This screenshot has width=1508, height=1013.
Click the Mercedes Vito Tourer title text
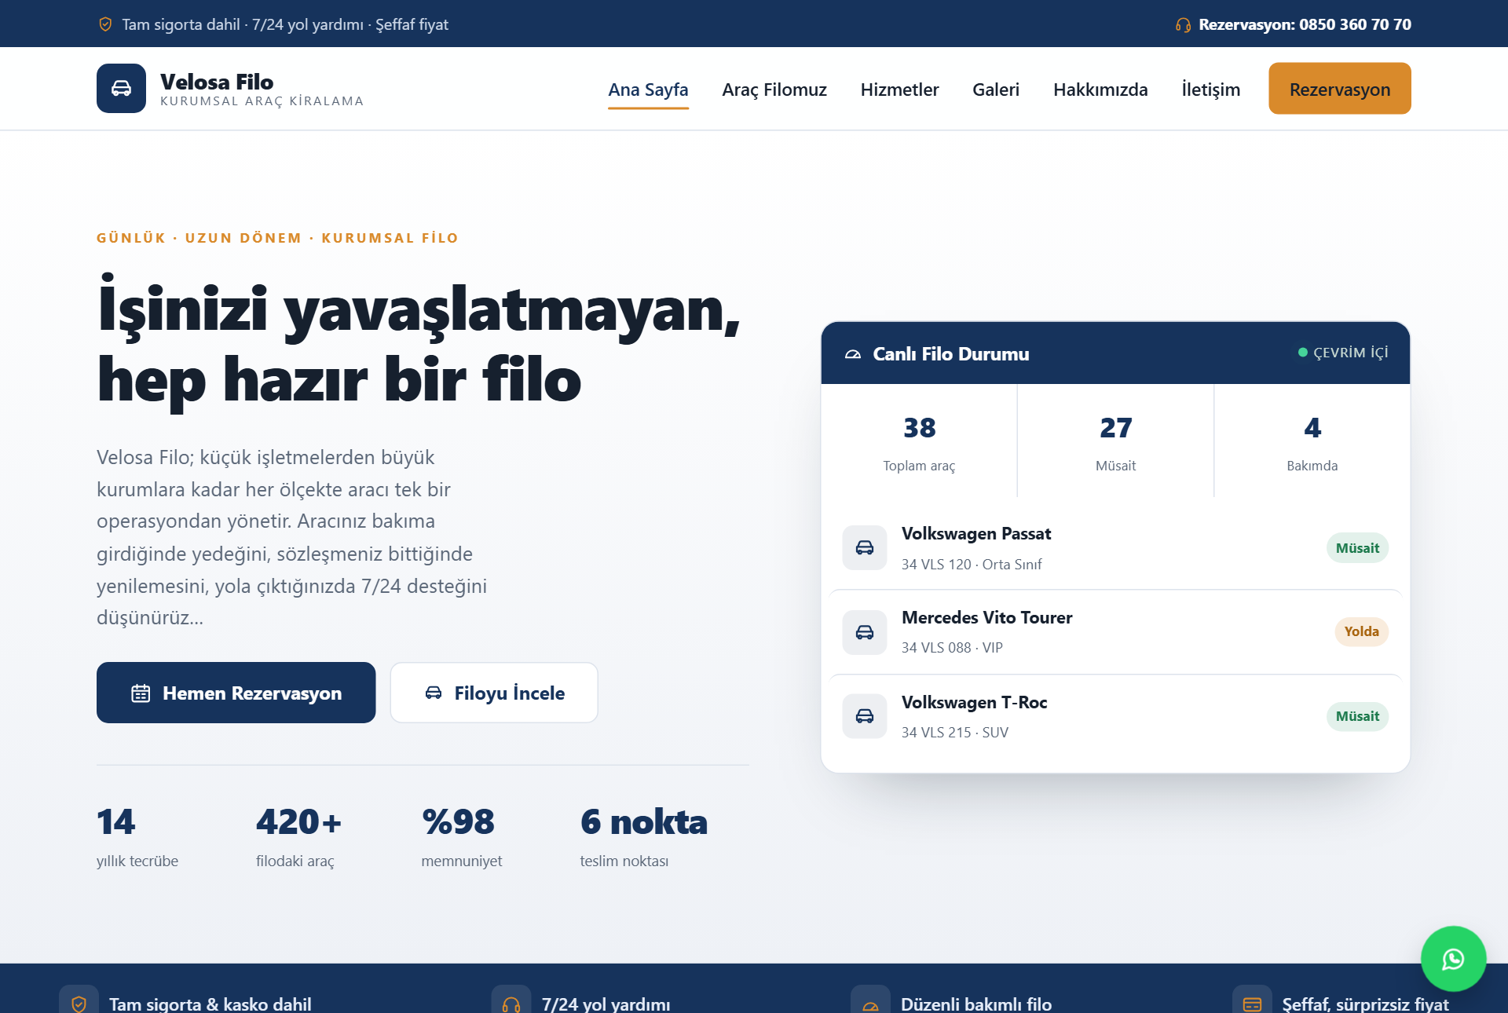986,618
